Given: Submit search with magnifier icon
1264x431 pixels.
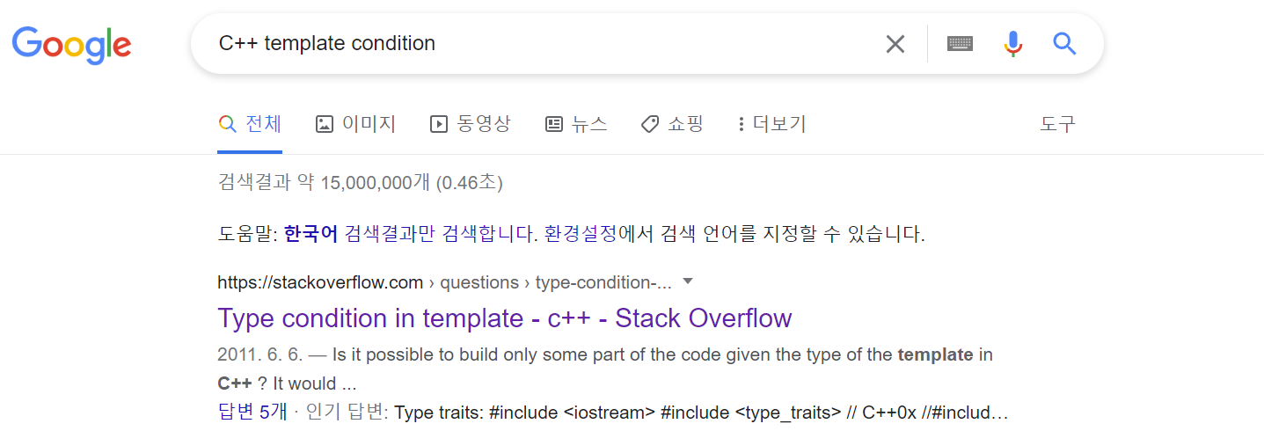Looking at the screenshot, I should 1064,44.
